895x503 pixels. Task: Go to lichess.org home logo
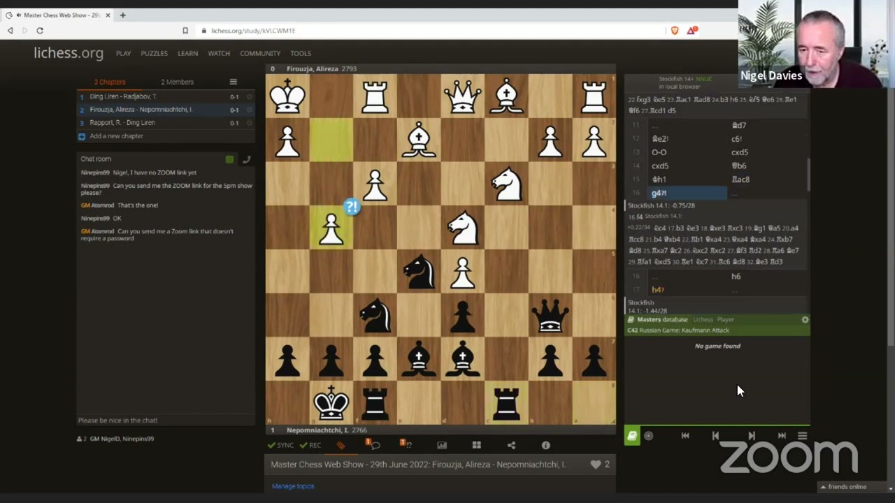click(69, 52)
